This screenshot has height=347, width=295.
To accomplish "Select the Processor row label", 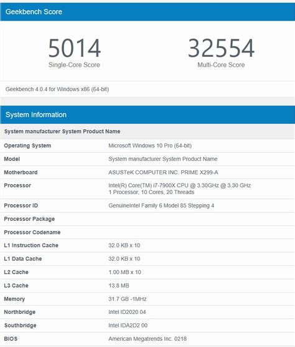I will pos(17,185).
